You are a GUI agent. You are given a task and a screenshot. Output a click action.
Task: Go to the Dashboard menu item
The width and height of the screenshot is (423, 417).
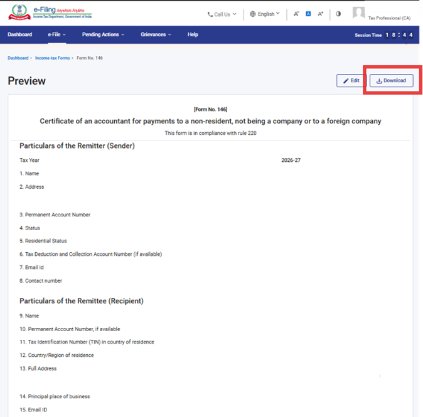20,34
